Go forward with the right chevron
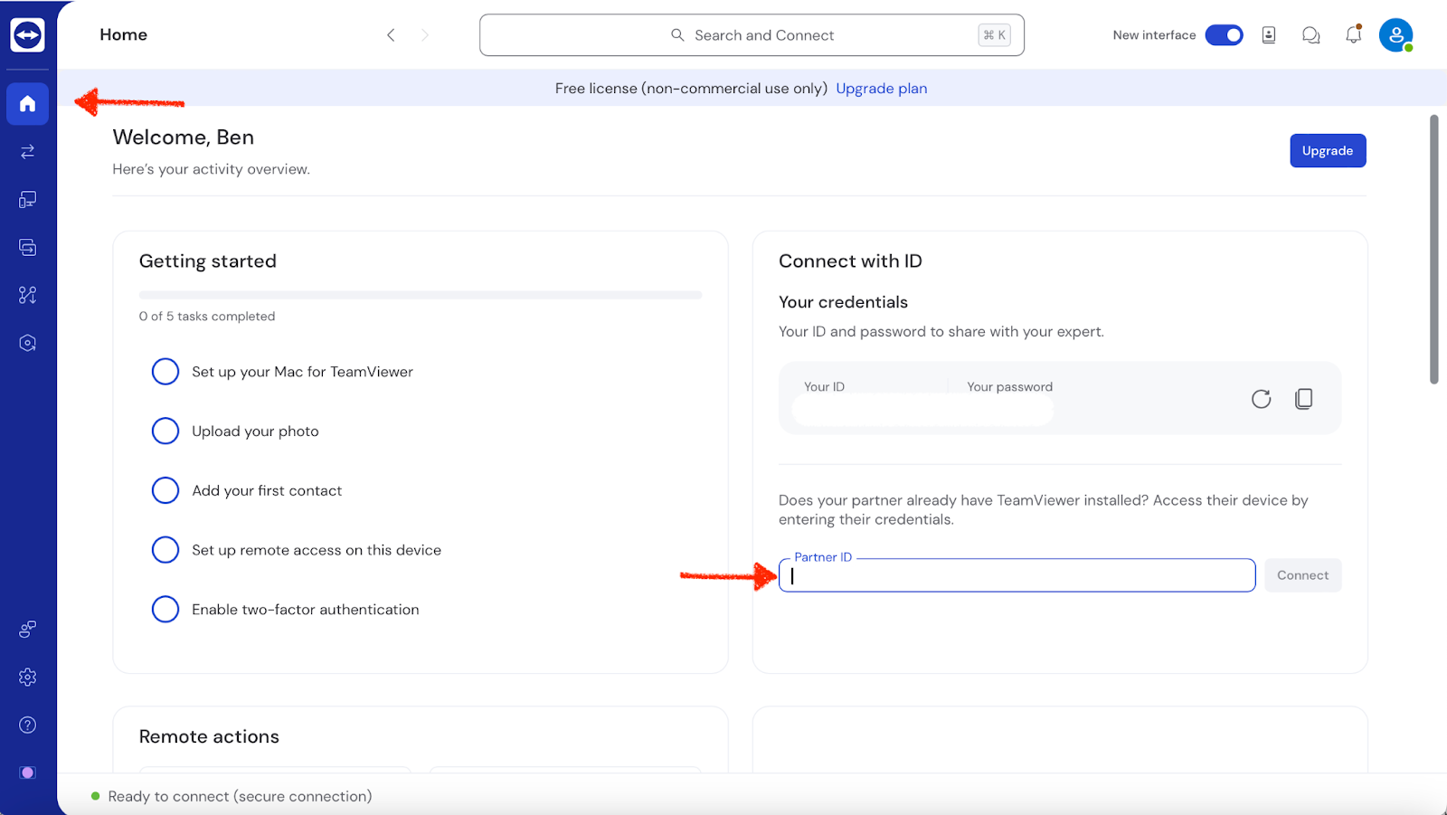The image size is (1447, 815). (x=424, y=35)
